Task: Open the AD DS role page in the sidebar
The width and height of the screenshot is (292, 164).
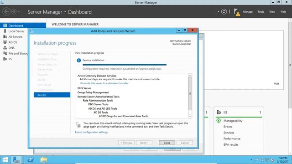Action: click(x=13, y=42)
